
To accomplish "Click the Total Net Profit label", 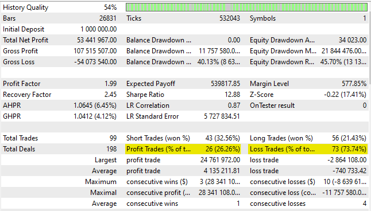I will [x=25, y=40].
